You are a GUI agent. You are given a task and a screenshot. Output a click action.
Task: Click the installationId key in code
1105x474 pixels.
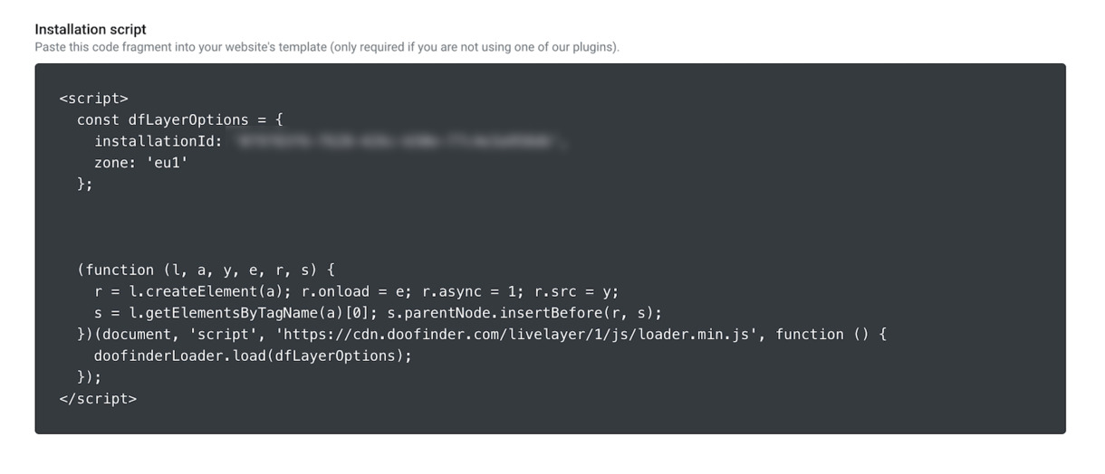pos(159,141)
